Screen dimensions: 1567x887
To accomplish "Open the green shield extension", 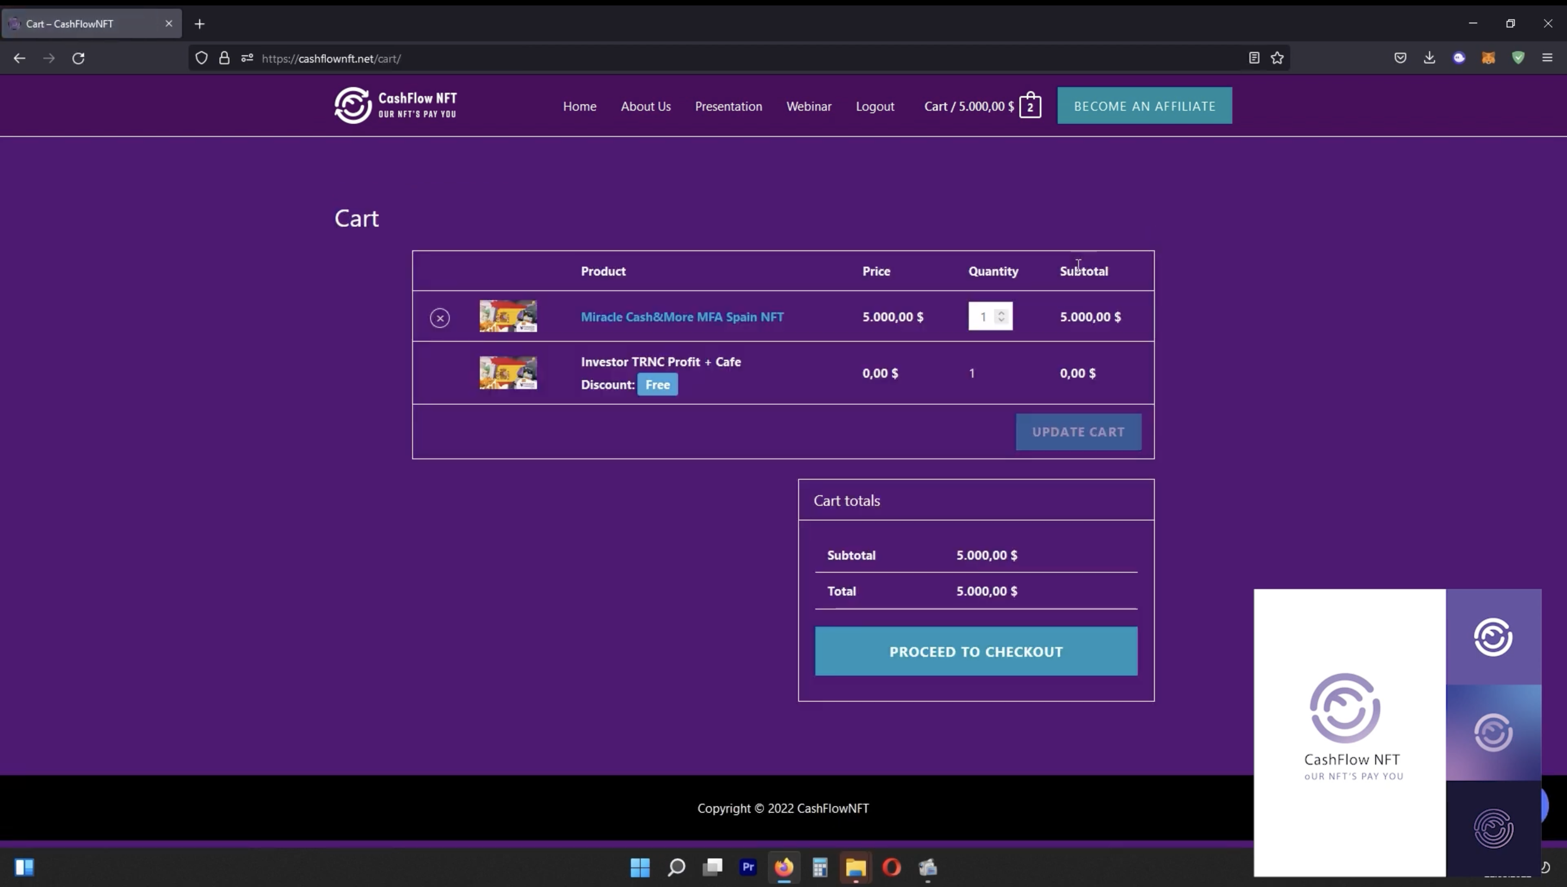I will point(1518,58).
